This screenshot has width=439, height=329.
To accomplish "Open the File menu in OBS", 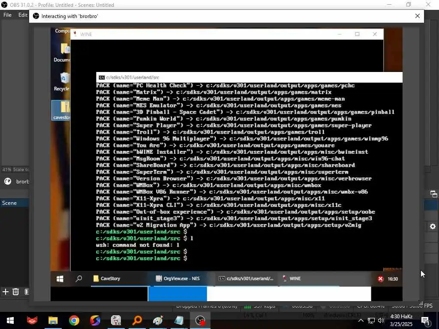I will pyautogui.click(x=7, y=15).
